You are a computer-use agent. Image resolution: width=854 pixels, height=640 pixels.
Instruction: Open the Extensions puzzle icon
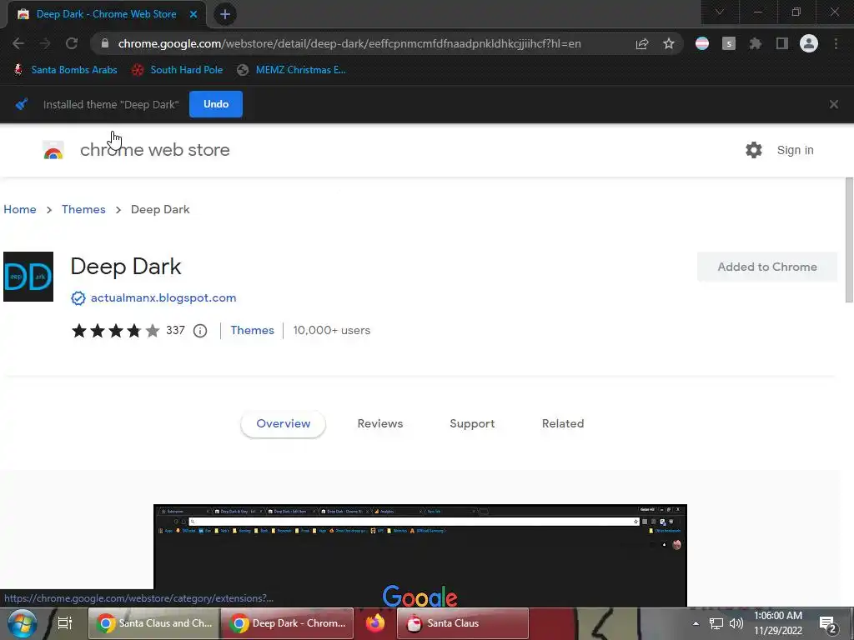[756, 43]
